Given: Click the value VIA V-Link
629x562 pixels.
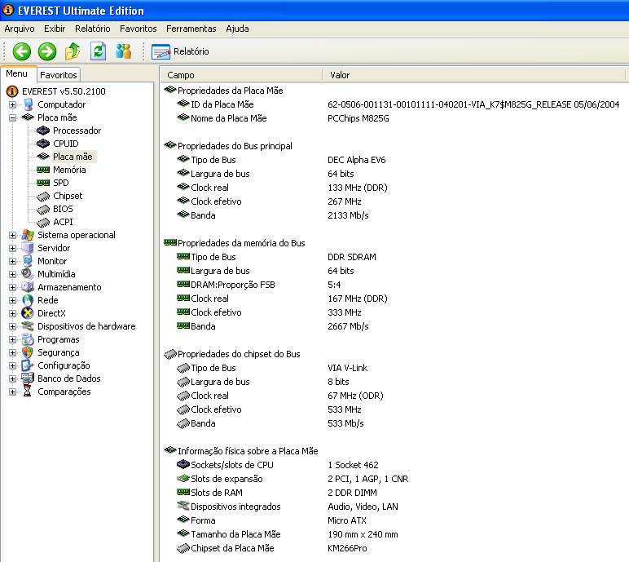Looking at the screenshot, I should [347, 368].
